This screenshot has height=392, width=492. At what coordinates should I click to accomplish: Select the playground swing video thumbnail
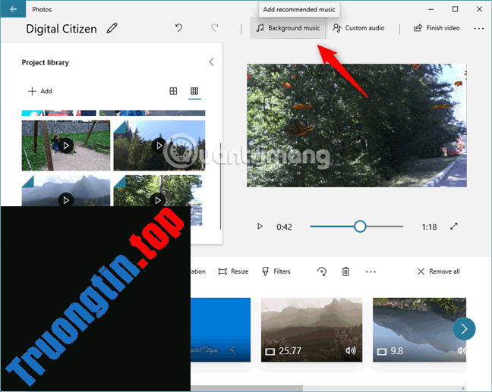[66, 146]
